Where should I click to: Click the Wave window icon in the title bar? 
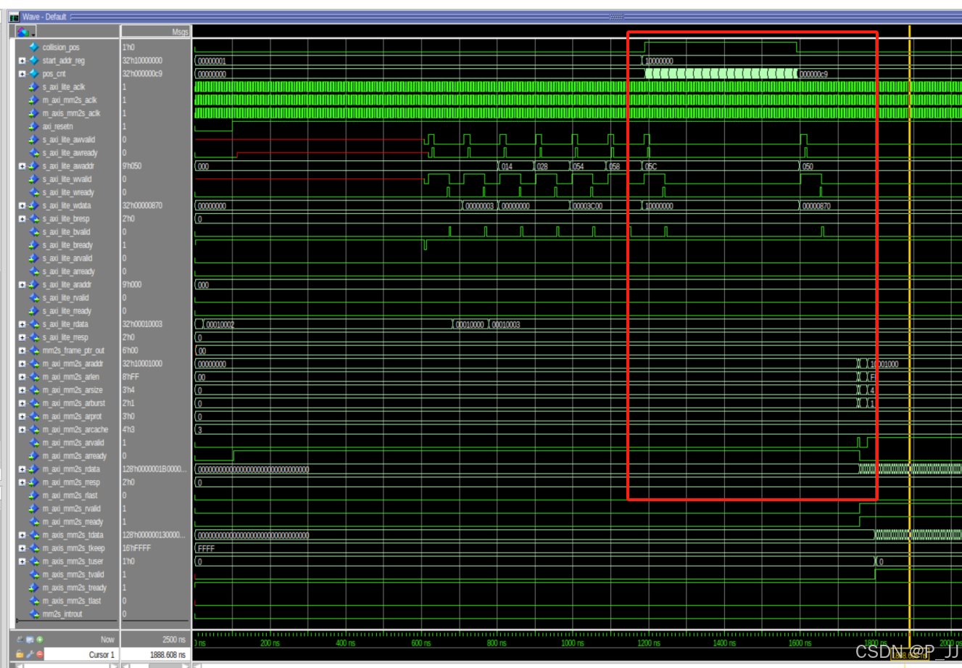(14, 17)
